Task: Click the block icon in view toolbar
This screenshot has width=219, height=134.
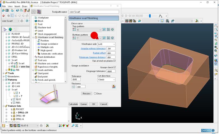Action: 216,56
